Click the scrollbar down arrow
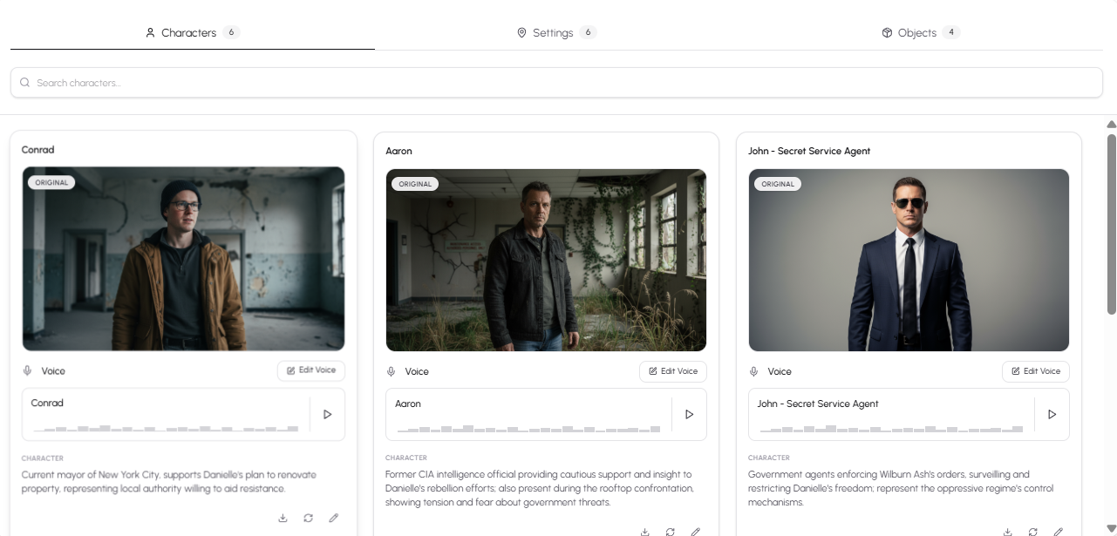Screen dimensions: 1117x536 (1112, 529)
